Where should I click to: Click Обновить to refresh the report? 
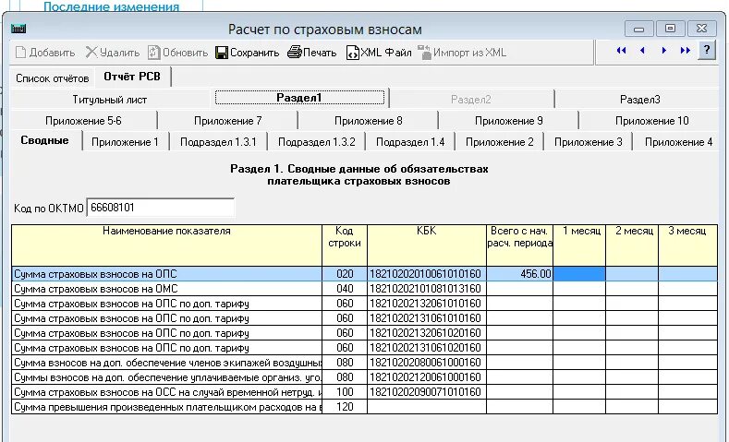click(x=178, y=53)
